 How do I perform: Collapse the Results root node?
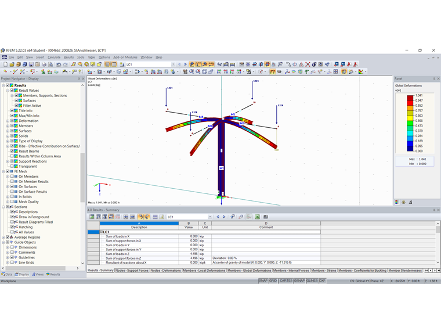pos(3,85)
